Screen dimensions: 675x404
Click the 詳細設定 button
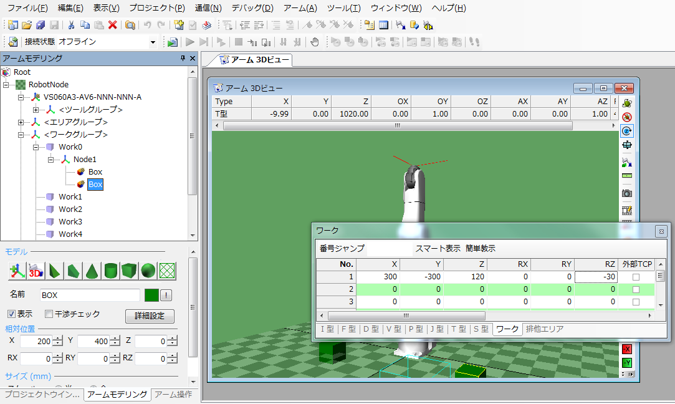150,315
